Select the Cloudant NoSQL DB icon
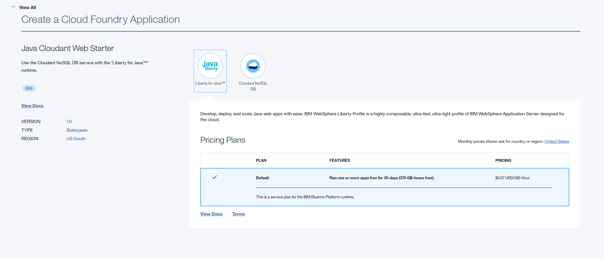The width and height of the screenshot is (604, 258). coord(253,66)
